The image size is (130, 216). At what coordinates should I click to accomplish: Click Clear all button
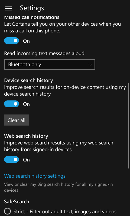[x=17, y=120]
